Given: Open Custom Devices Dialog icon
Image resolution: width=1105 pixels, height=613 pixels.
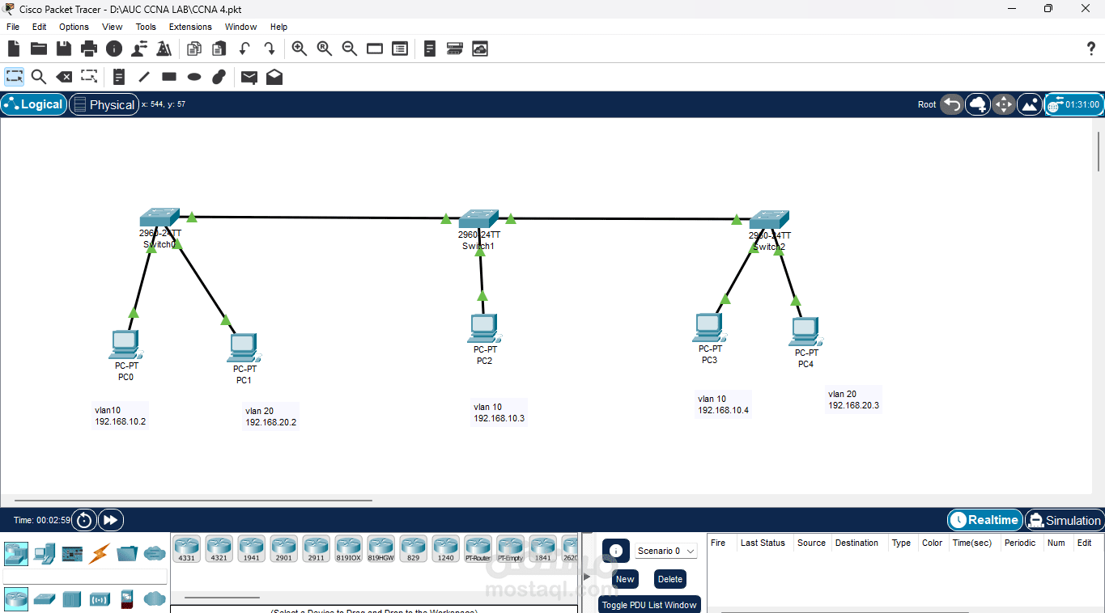Looking at the screenshot, I should coord(455,49).
